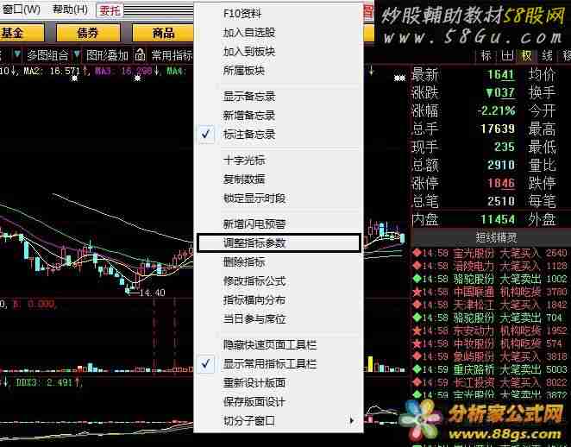Select the 中国联通 机构吃货 row

tap(490, 292)
